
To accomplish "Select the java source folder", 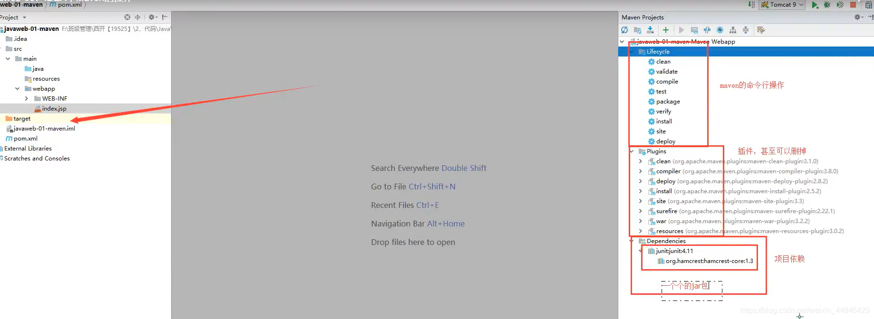I will click(34, 69).
